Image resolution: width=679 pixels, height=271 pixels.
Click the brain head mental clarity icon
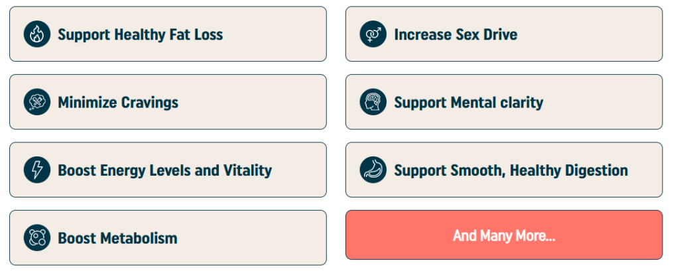373,102
